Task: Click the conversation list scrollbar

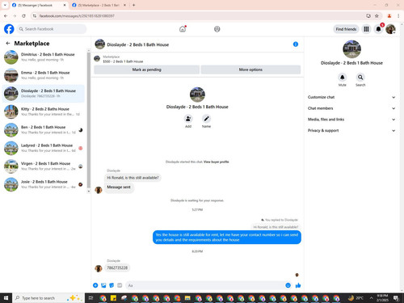Action: [x=89, y=120]
